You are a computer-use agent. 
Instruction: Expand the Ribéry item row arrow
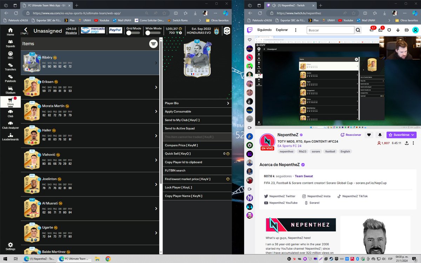[156, 63]
